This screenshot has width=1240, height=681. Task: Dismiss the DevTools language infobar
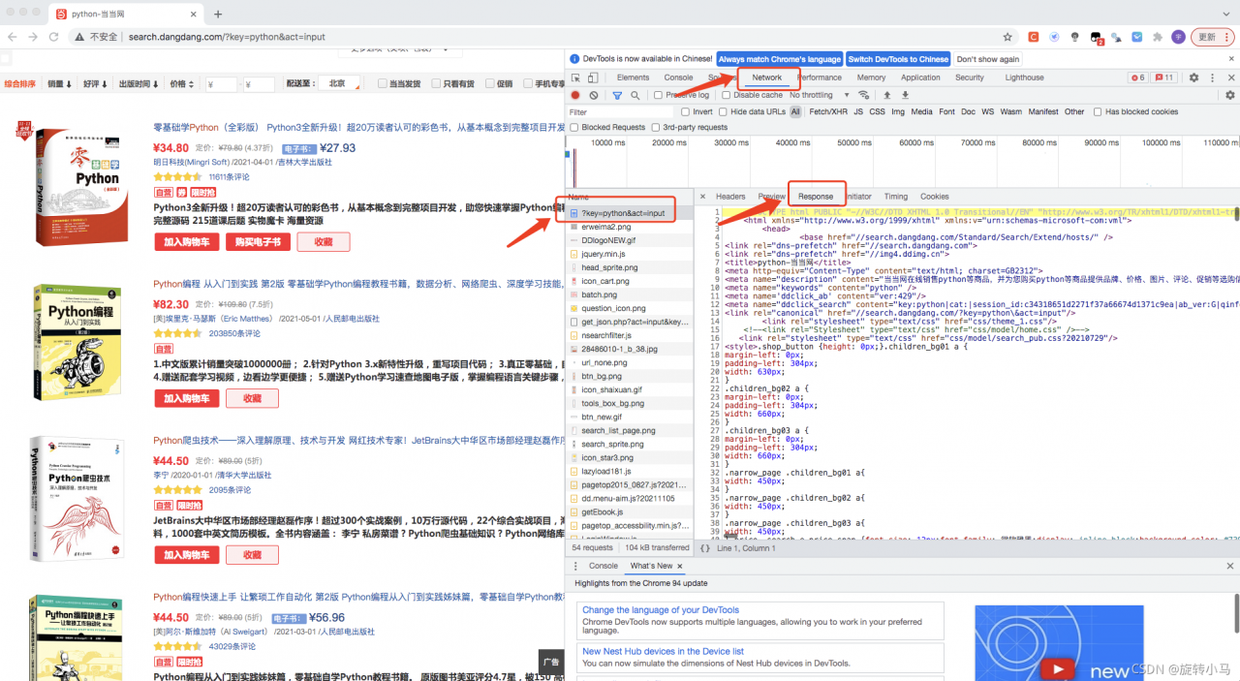[1230, 59]
